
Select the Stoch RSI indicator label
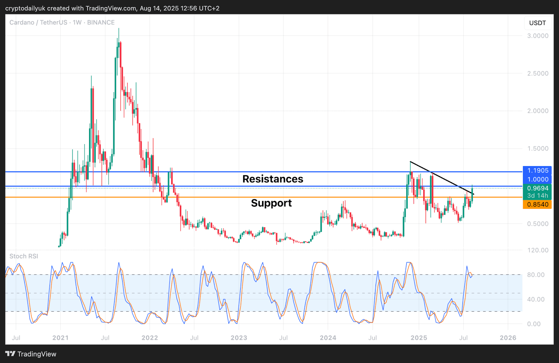click(x=24, y=256)
